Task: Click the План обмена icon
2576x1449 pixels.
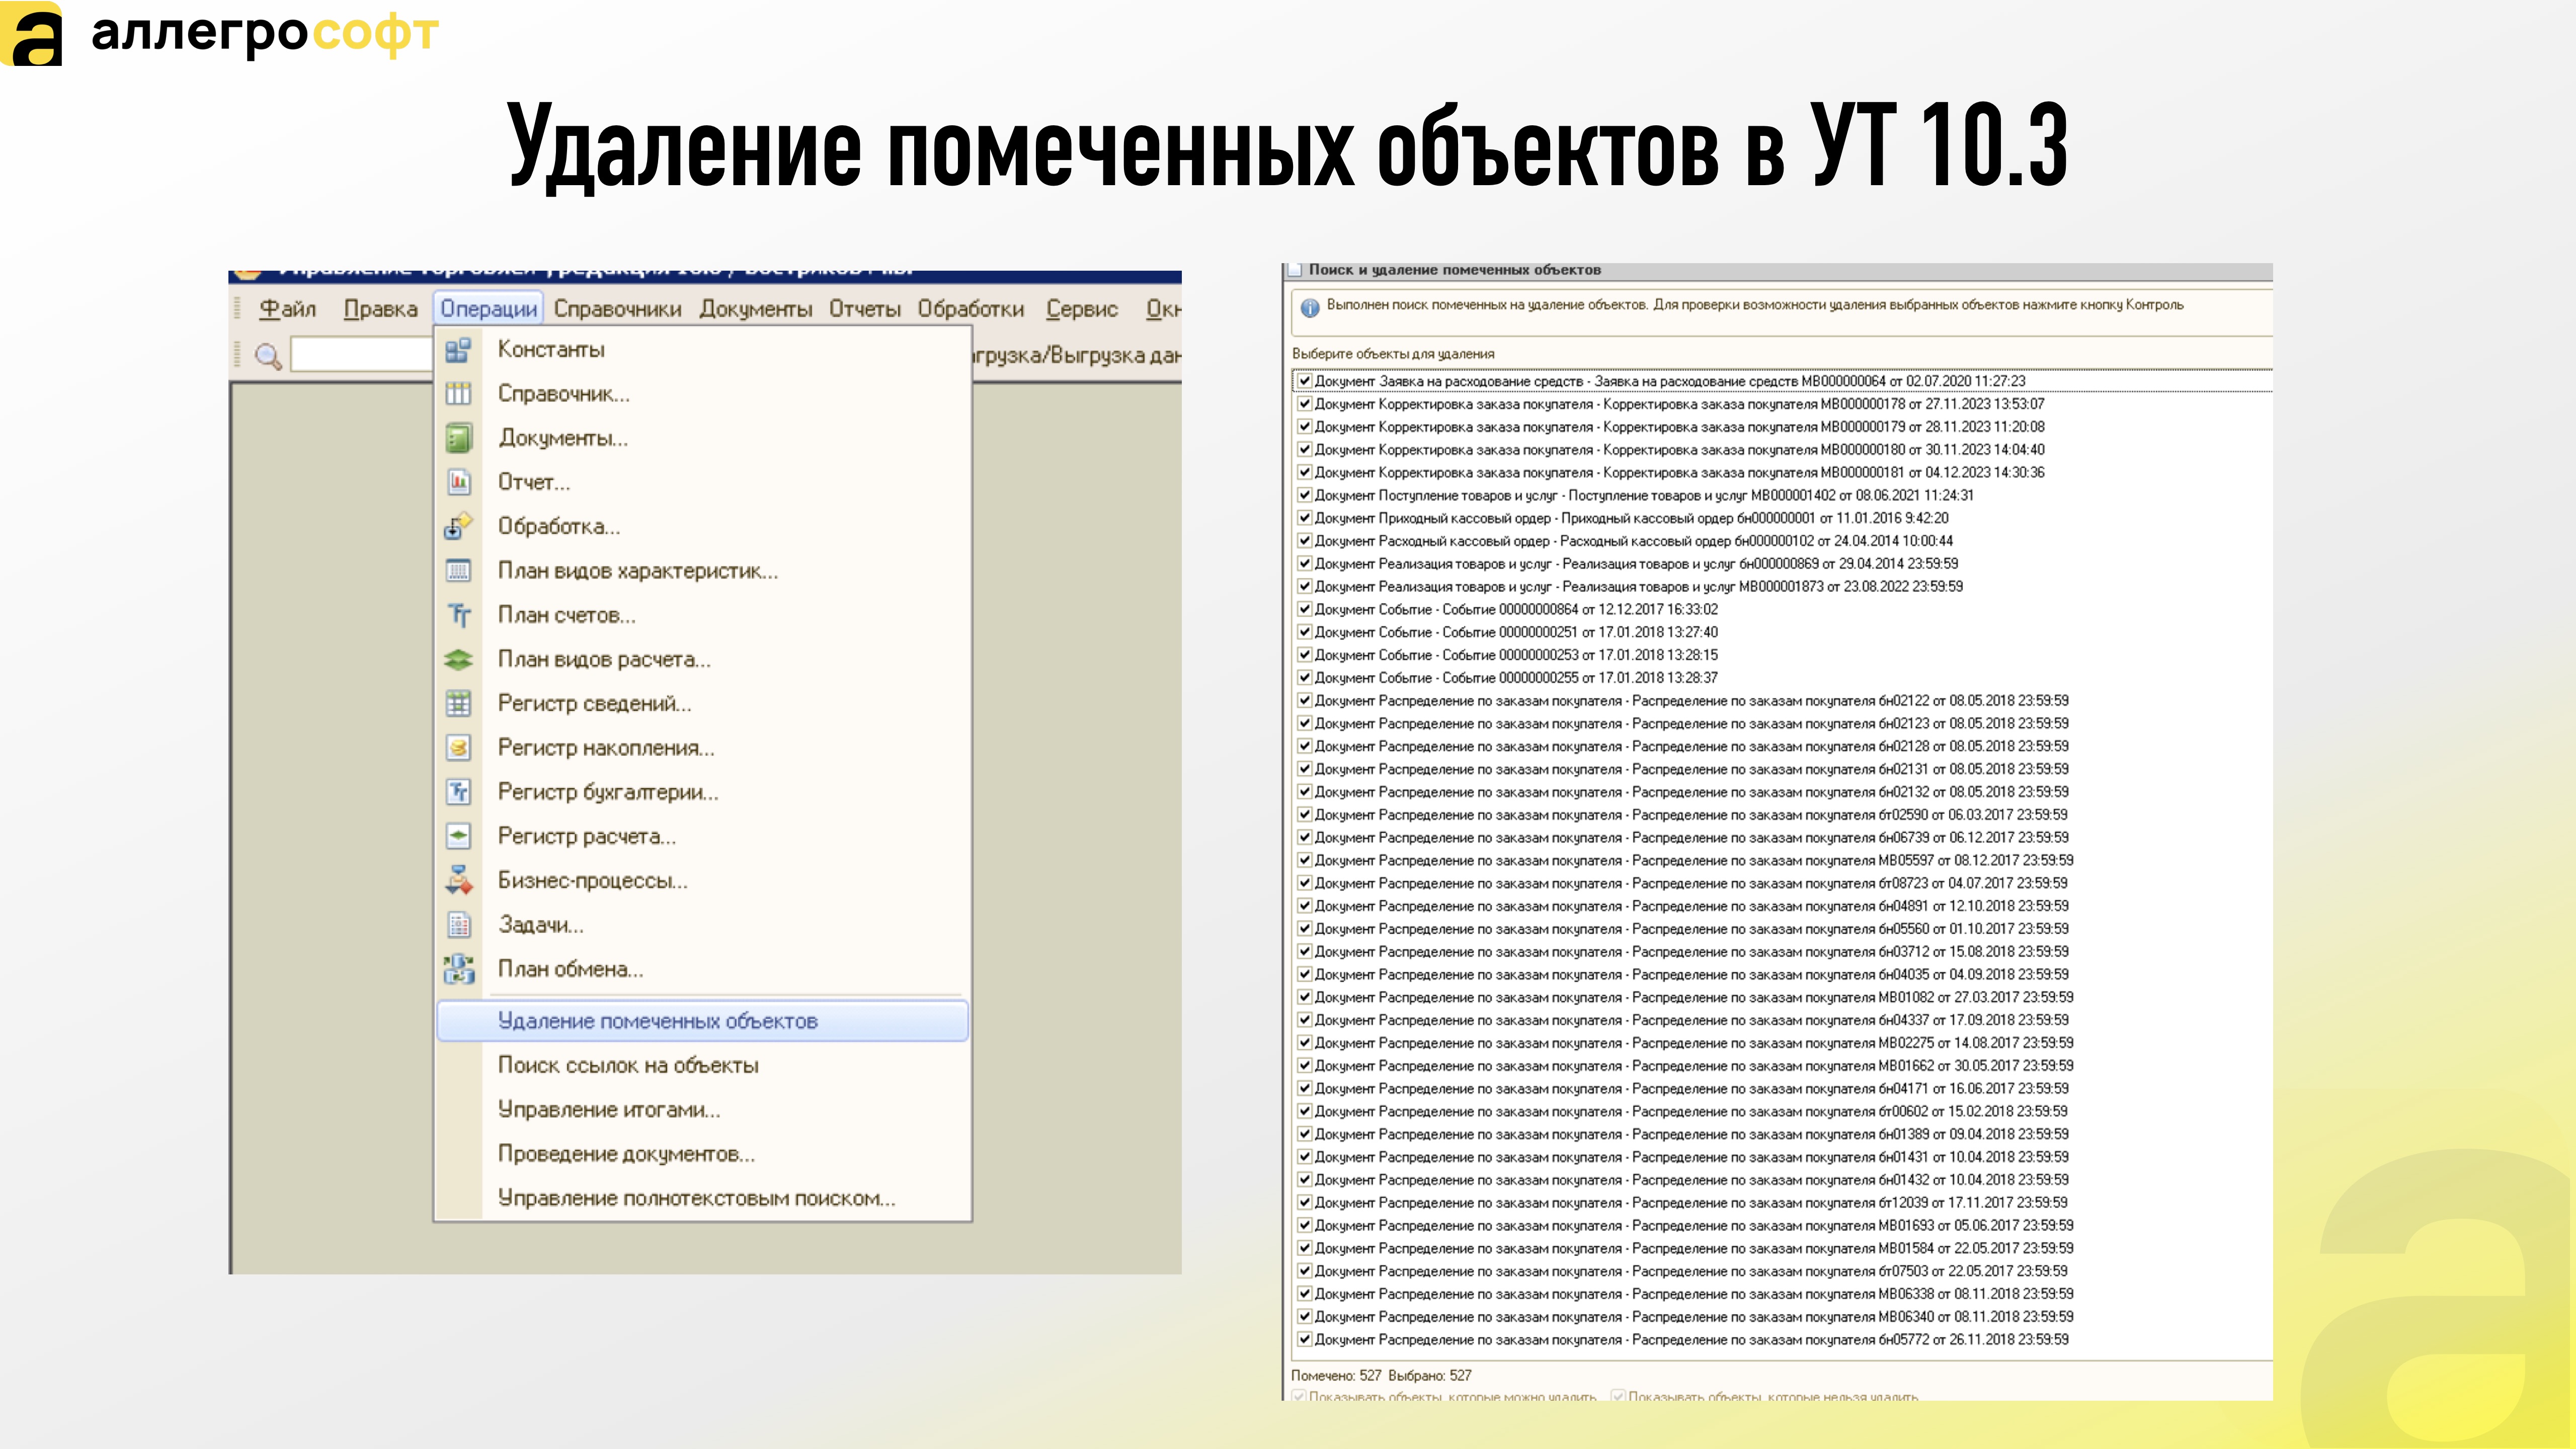Action: [458, 969]
